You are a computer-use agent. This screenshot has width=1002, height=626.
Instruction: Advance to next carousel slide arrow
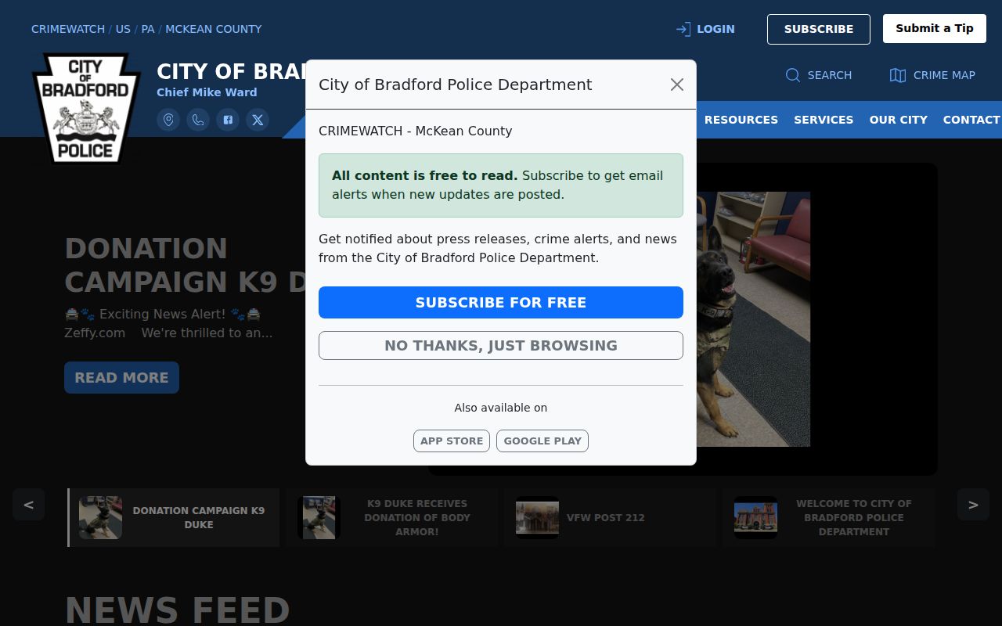pyautogui.click(x=973, y=505)
